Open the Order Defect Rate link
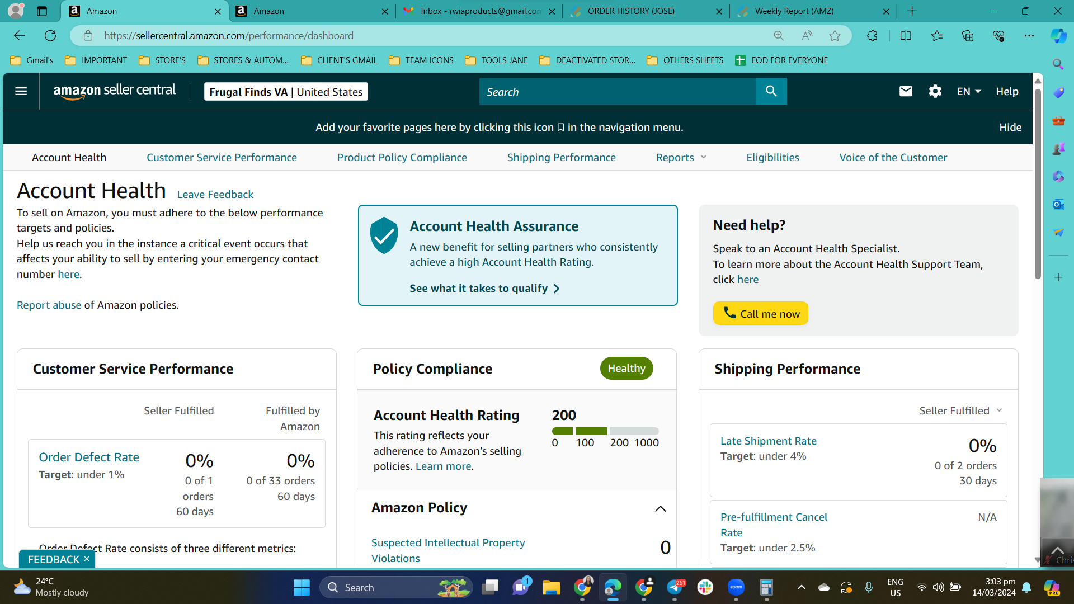The image size is (1074, 604). [89, 457]
